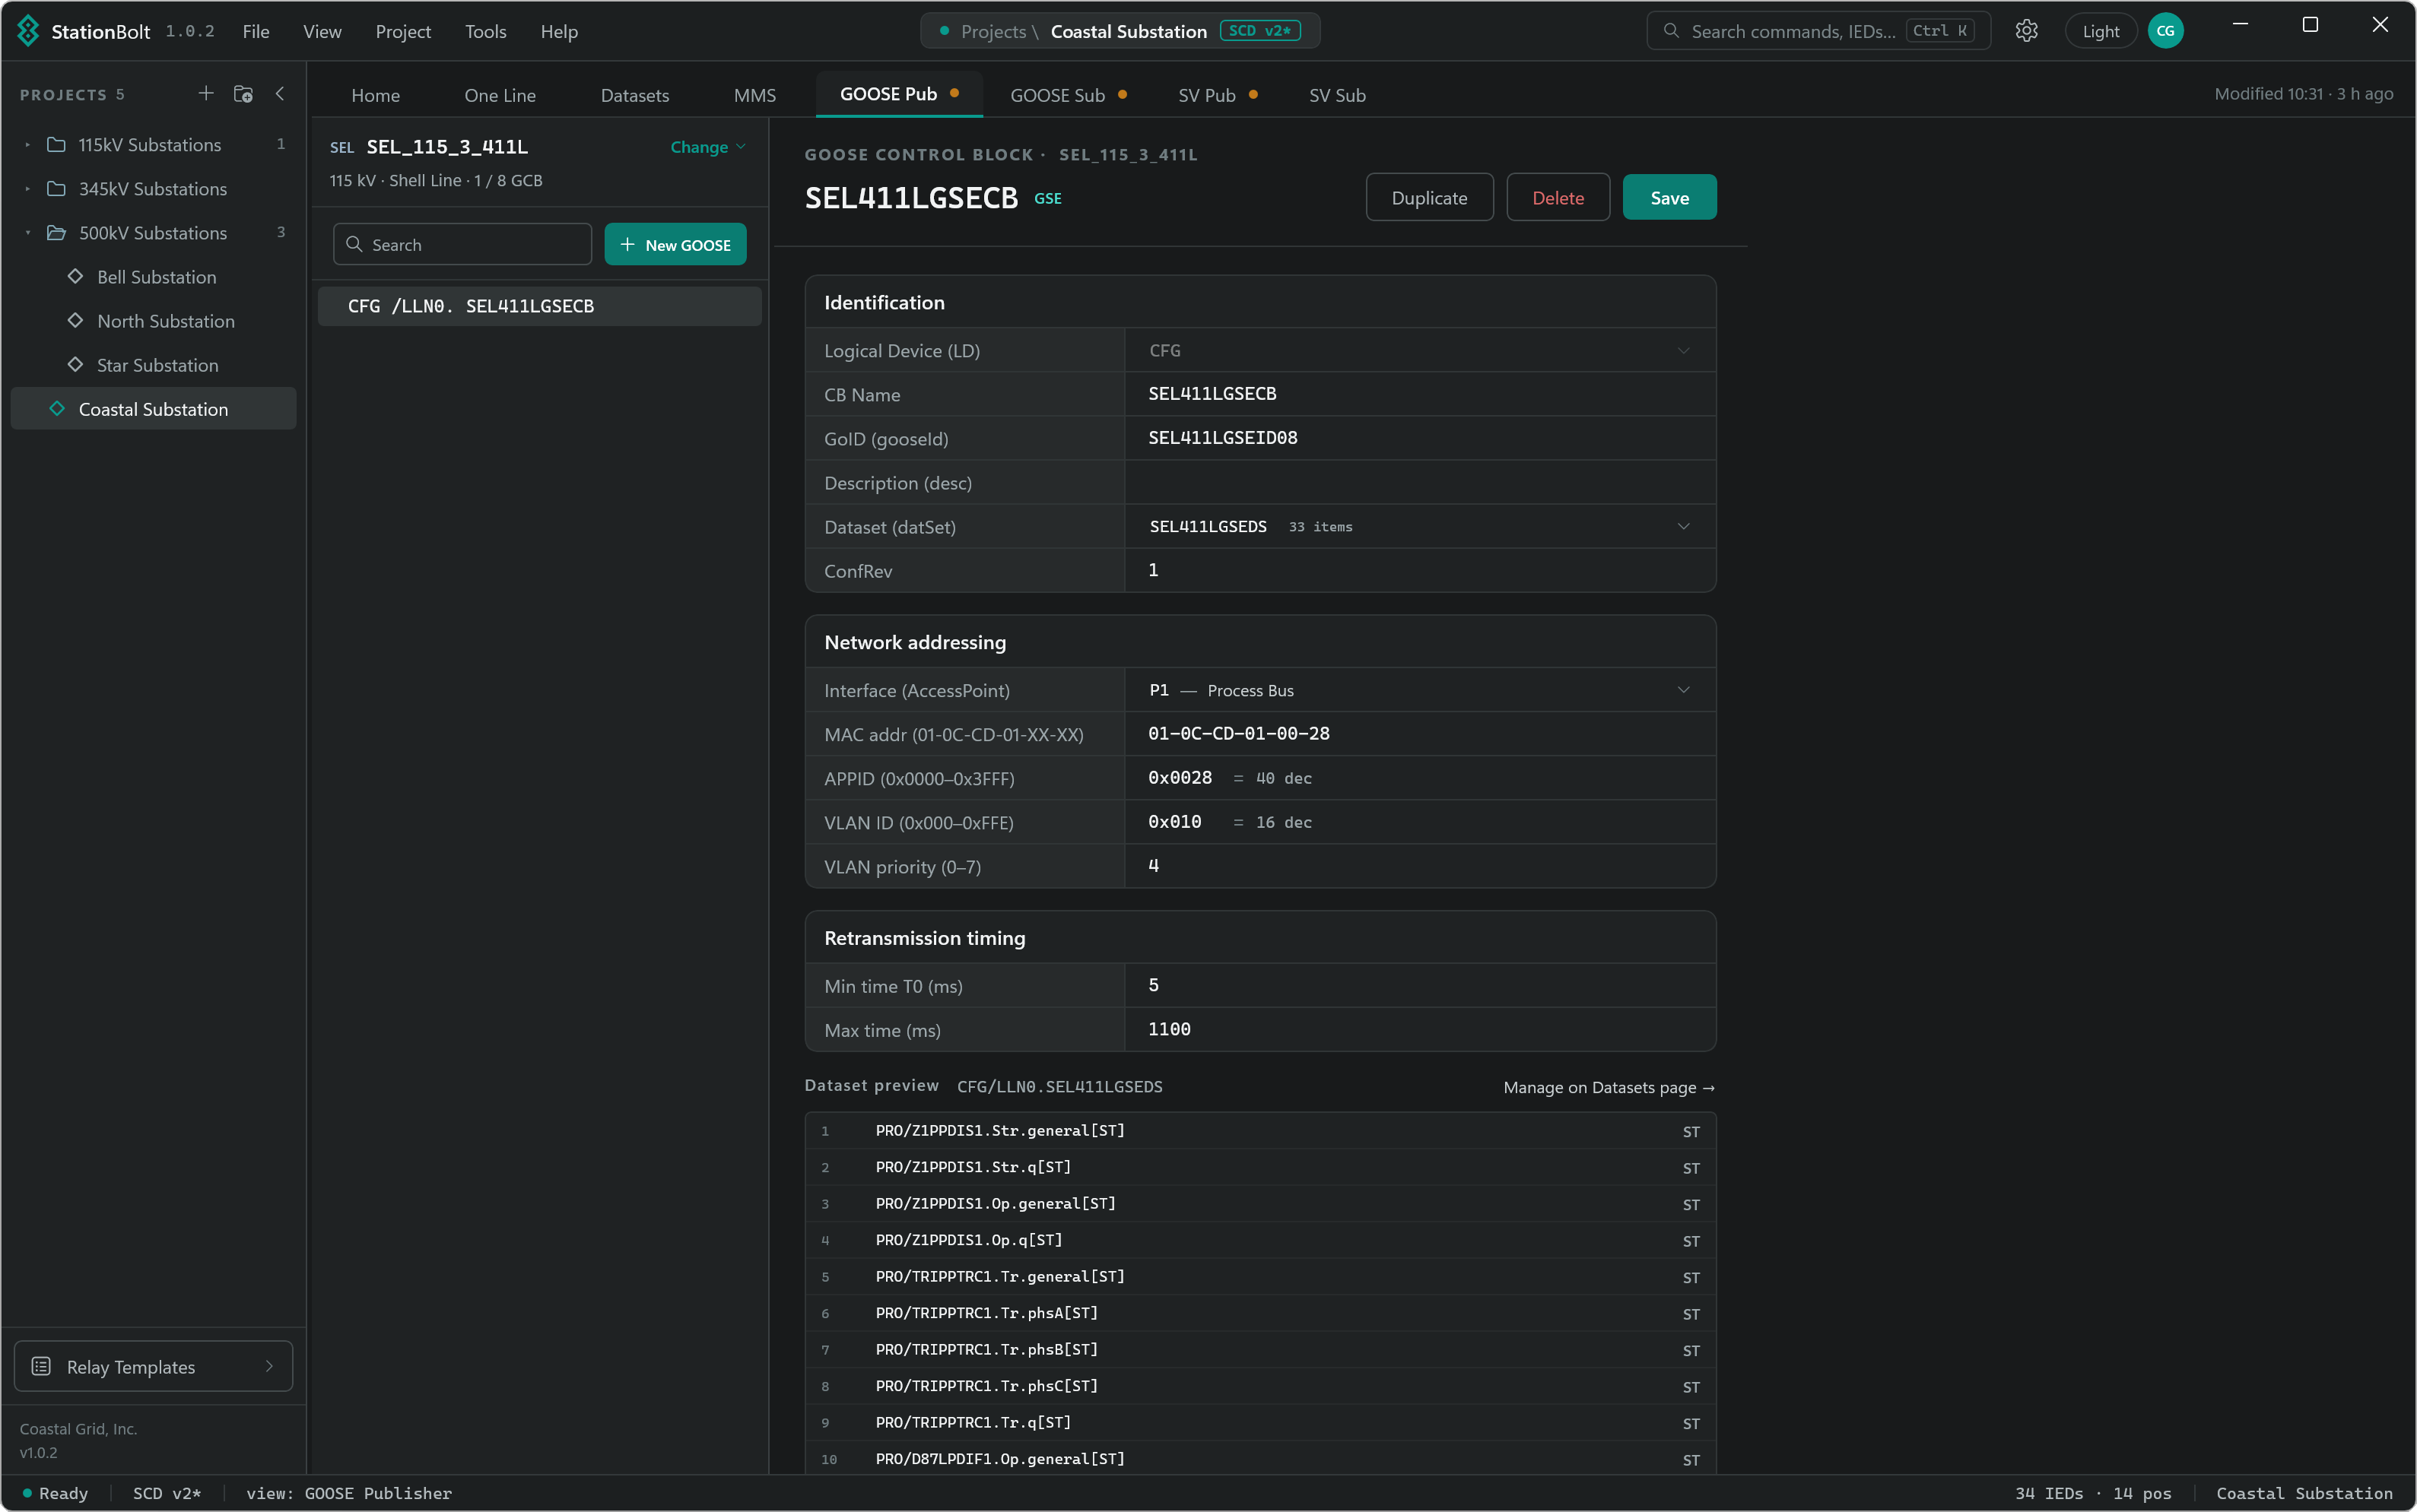Switch to the SV Sub tab
The height and width of the screenshot is (1512, 2417).
pyautogui.click(x=1338, y=95)
